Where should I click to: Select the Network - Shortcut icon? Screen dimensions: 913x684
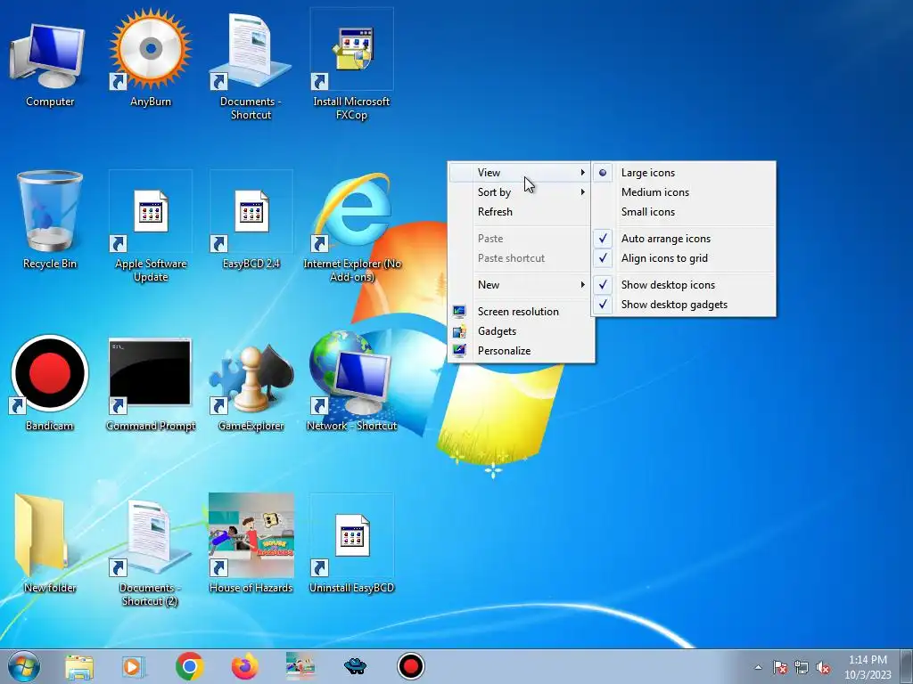[x=351, y=381]
